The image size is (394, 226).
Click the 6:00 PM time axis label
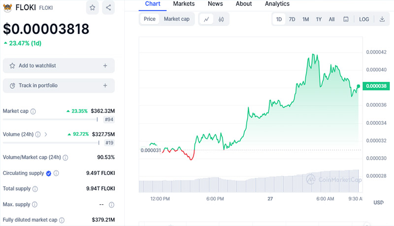point(215,198)
